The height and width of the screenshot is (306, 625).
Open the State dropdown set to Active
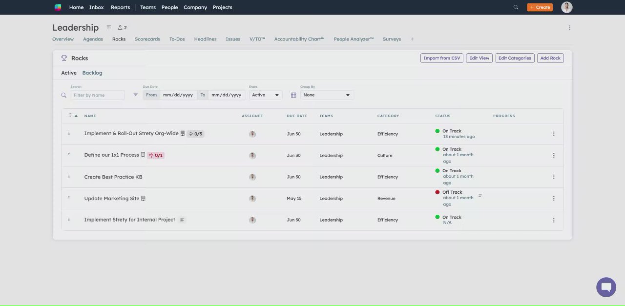coord(266,95)
